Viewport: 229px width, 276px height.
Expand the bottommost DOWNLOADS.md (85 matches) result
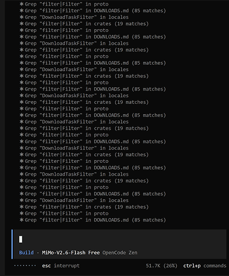coord(92,220)
